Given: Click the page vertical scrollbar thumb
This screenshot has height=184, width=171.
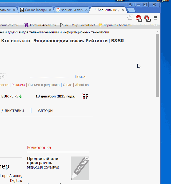Looking at the screenshot, I should coord(157,64).
